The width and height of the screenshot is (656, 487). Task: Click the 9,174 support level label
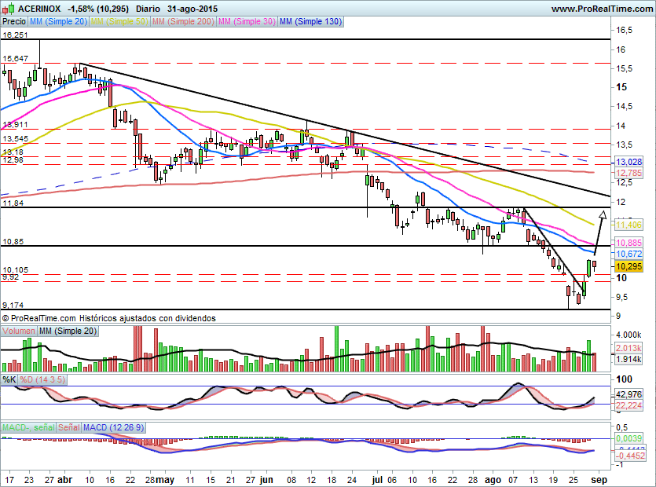coord(13,305)
